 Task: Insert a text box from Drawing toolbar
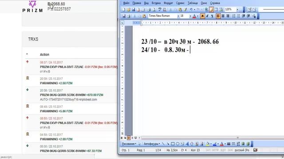(x=182, y=144)
